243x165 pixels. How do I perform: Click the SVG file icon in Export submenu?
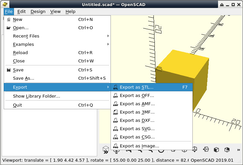pos(116,129)
